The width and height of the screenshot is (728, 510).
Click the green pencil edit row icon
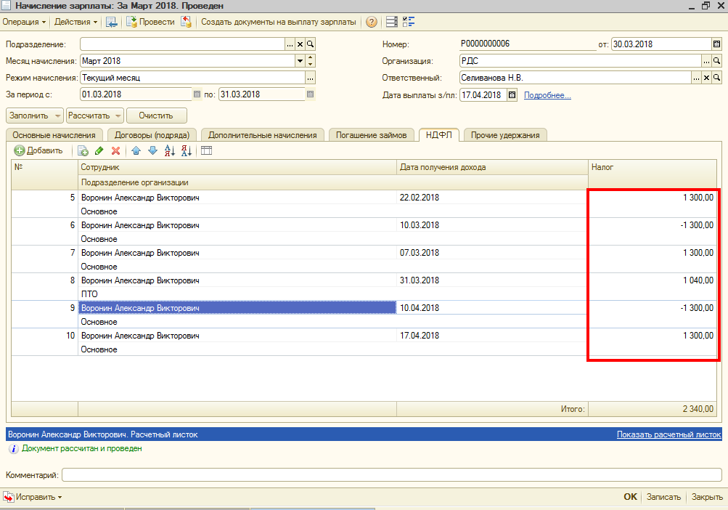pos(99,150)
